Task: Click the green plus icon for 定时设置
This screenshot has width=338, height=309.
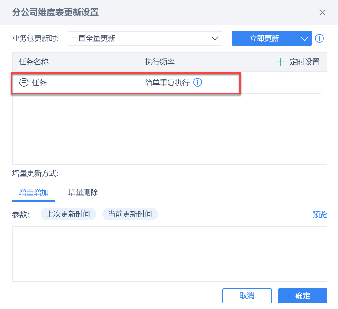Action: pos(280,62)
